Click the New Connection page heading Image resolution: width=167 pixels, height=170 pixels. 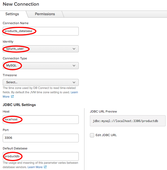(x=21, y=4)
